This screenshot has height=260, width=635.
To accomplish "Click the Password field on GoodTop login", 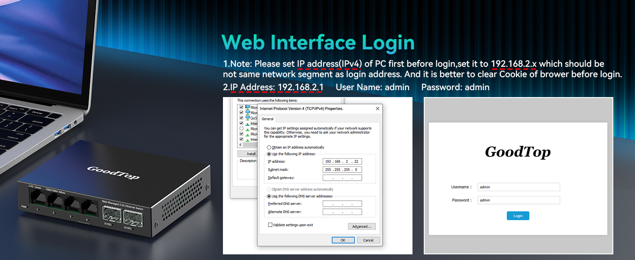I will 519,200.
